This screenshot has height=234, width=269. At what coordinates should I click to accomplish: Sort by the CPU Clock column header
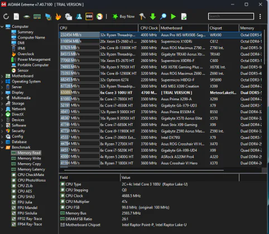[x=149, y=28]
